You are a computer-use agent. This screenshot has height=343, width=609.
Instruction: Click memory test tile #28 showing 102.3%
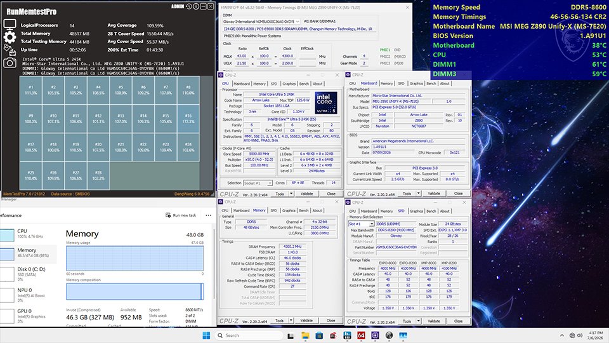tap(98, 175)
